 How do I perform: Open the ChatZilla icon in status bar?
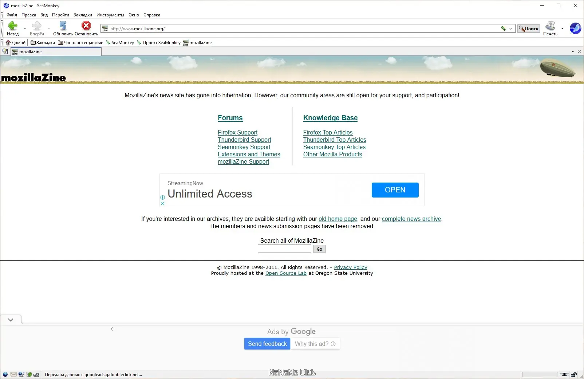(36, 374)
